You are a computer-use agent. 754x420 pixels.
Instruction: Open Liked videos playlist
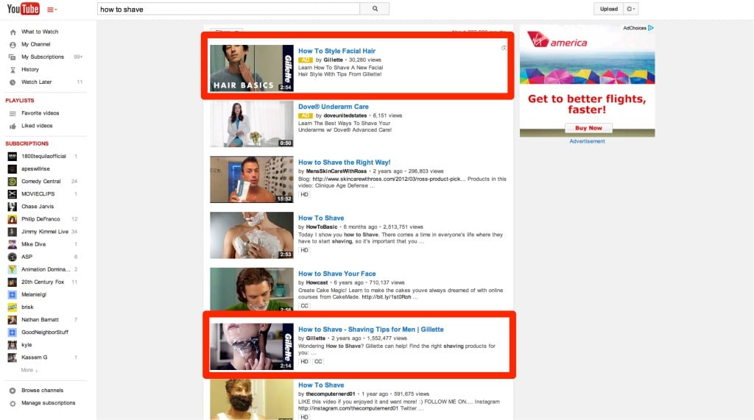click(37, 126)
